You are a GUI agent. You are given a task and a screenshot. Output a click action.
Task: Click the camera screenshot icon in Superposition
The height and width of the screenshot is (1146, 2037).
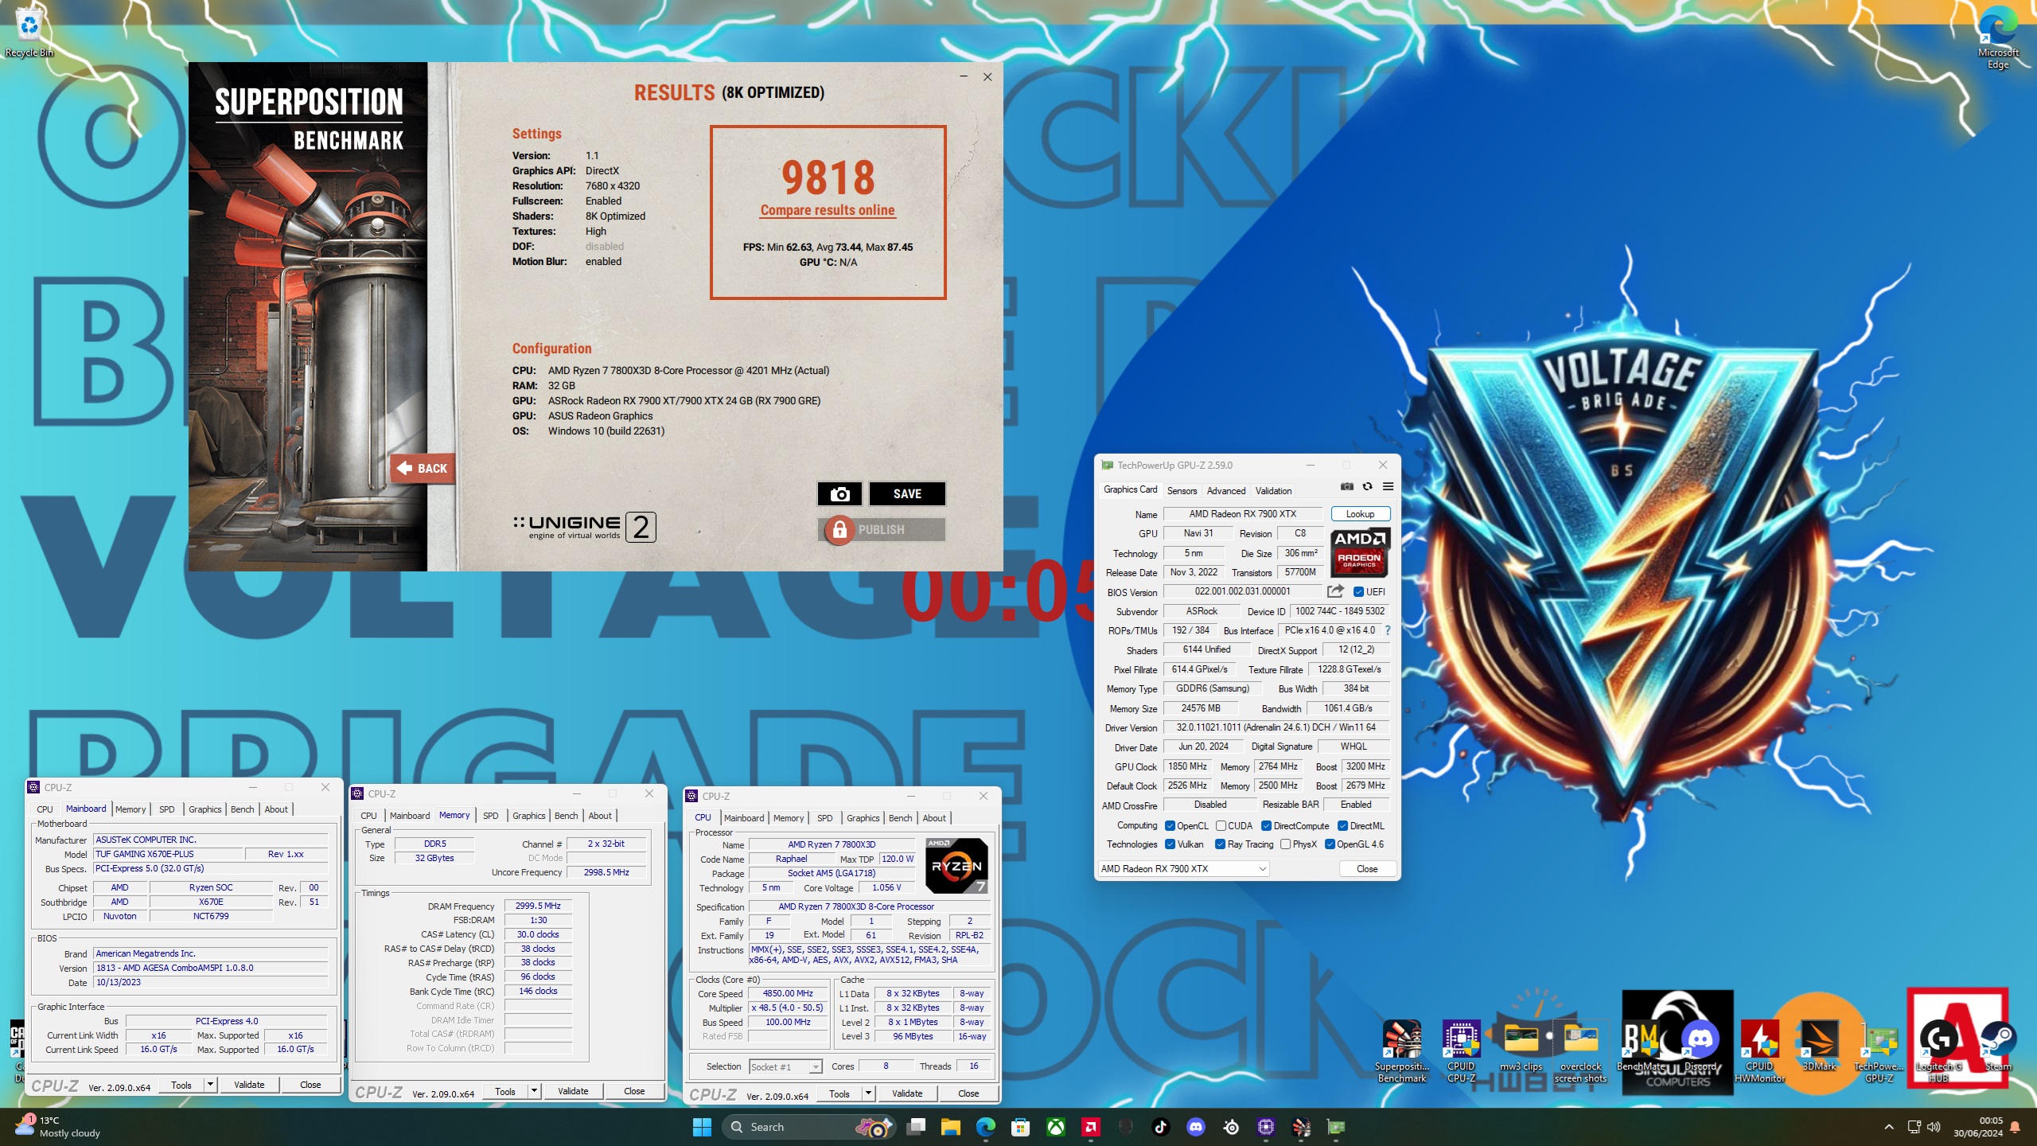(x=839, y=494)
